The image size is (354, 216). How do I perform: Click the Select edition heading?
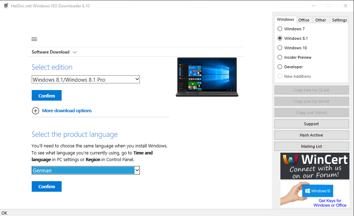[52, 67]
